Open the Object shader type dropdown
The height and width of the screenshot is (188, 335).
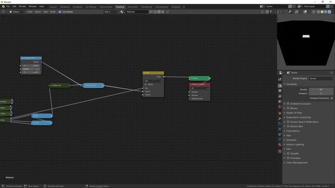pos(17,11)
